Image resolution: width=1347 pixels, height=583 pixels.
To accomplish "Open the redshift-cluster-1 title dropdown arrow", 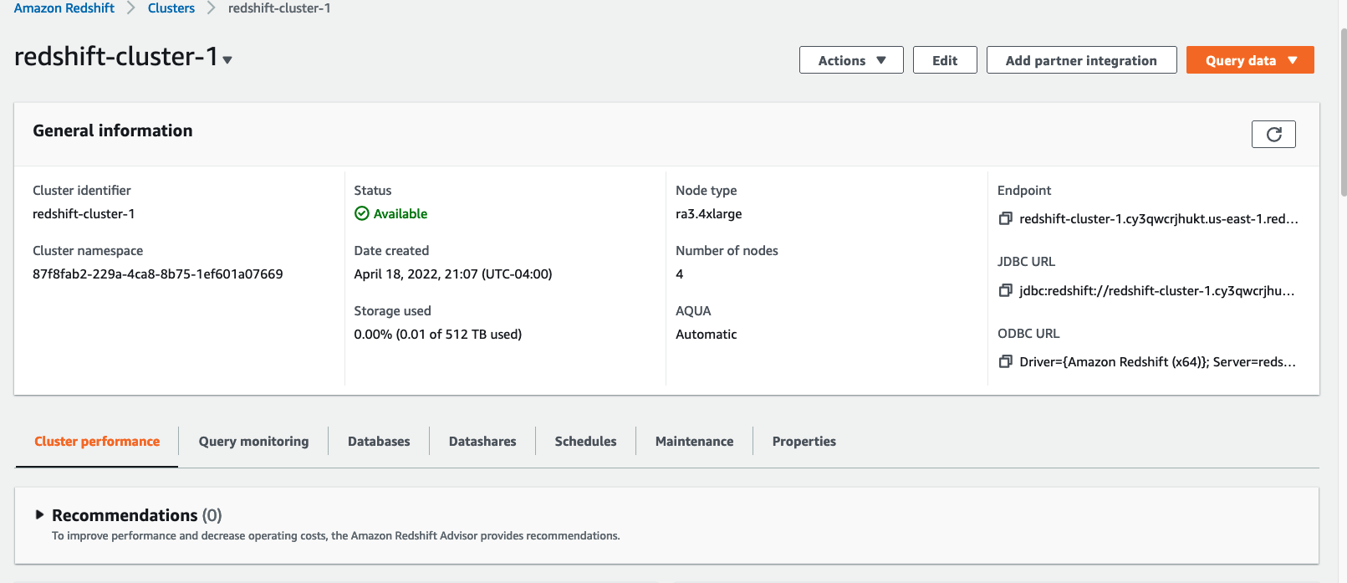I will [x=227, y=60].
